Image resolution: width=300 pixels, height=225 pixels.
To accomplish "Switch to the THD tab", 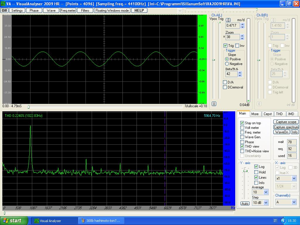I will click(279, 114).
